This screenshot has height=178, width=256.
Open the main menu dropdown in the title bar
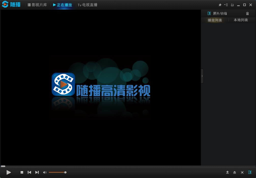pyautogui.click(x=226, y=5)
